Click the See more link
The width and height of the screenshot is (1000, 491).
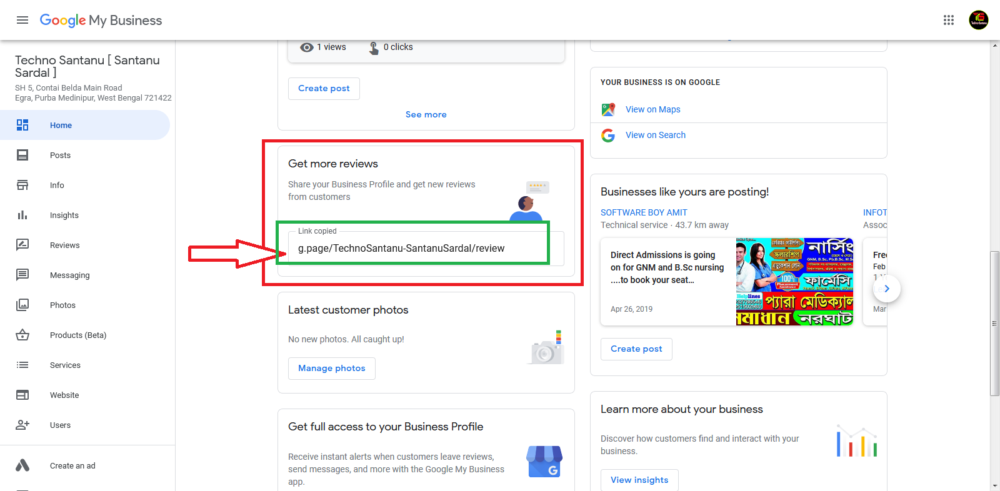426,114
